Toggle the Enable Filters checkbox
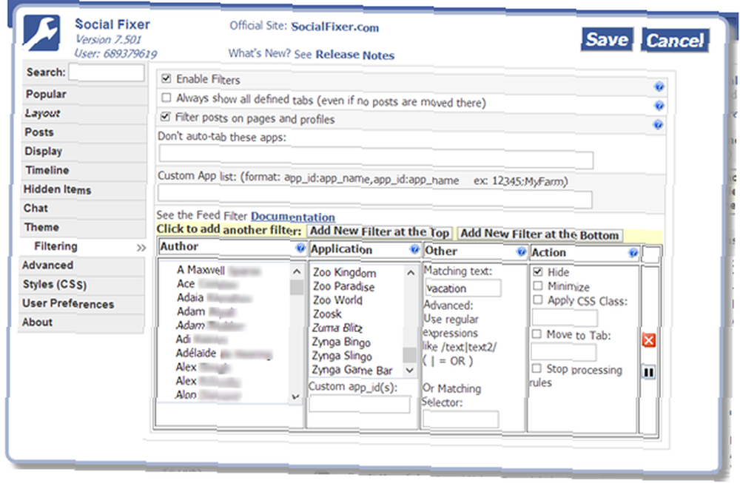Viewport: 740px width, 483px height. point(166,78)
